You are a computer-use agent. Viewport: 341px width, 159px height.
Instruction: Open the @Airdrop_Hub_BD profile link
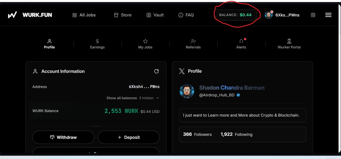point(217,95)
